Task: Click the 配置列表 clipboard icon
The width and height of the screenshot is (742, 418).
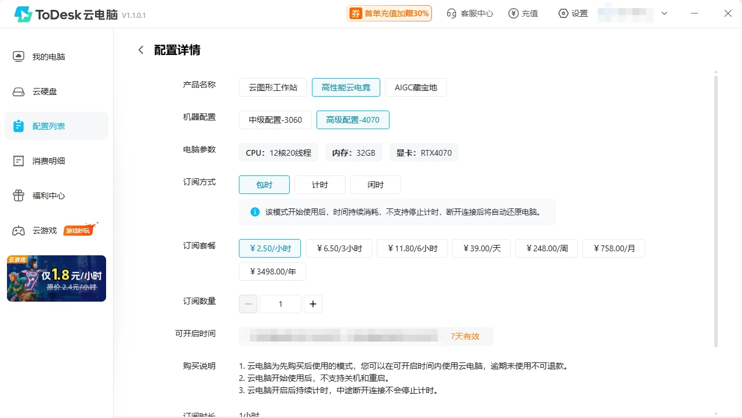Action: coord(19,126)
